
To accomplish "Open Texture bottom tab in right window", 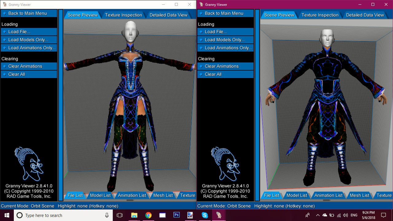I will (x=384, y=195).
